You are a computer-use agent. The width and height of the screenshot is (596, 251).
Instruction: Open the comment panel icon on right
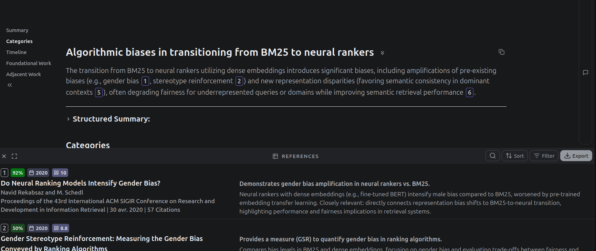coord(585,73)
